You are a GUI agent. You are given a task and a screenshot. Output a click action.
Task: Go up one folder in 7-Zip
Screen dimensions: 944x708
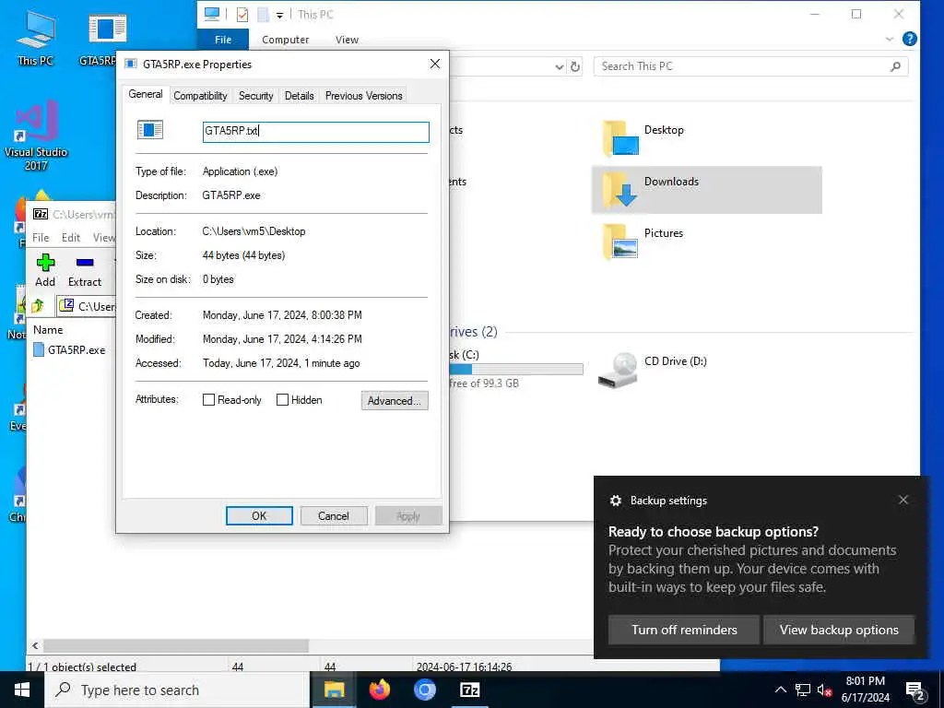[x=38, y=306]
